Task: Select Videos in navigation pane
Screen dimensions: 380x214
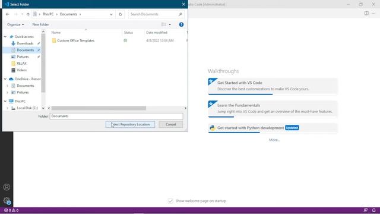Action: point(21,70)
